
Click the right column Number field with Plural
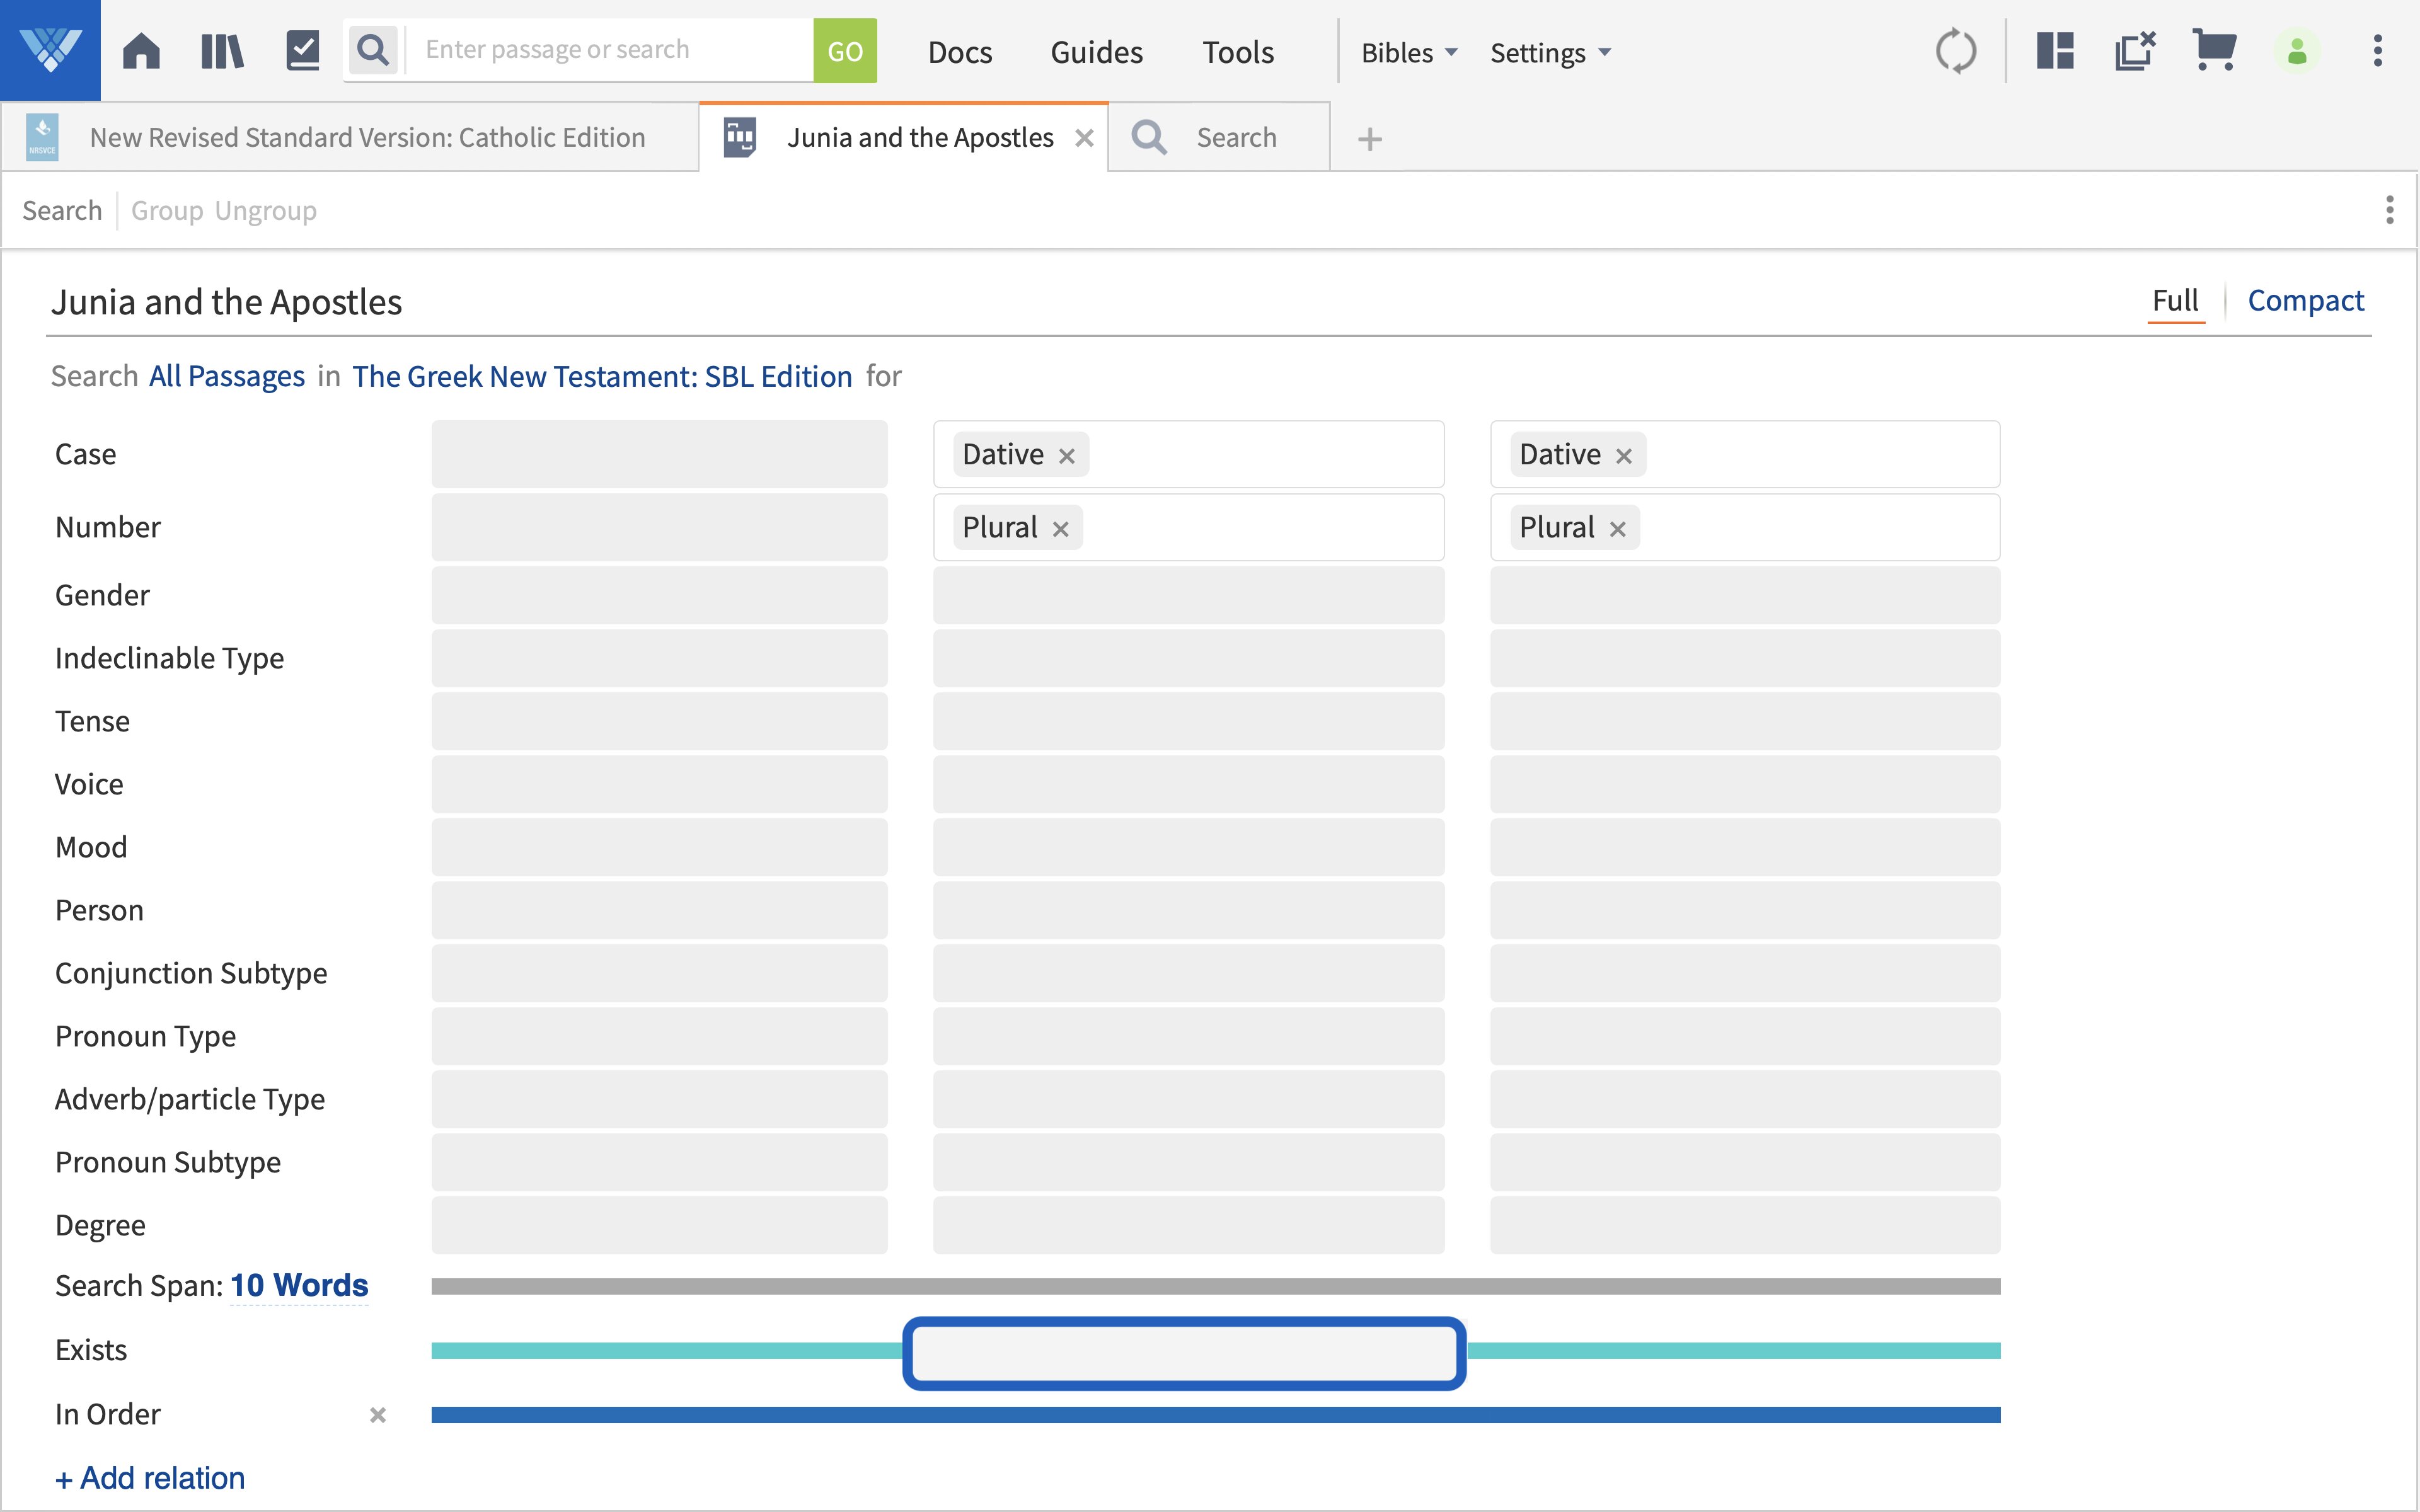1745,527
